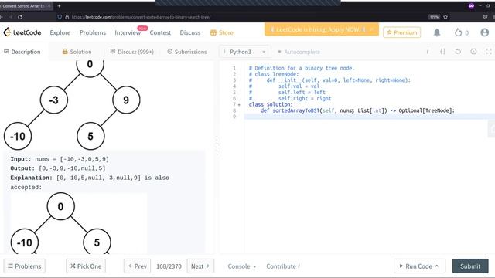Go to Prev problem

pyautogui.click(x=138, y=266)
